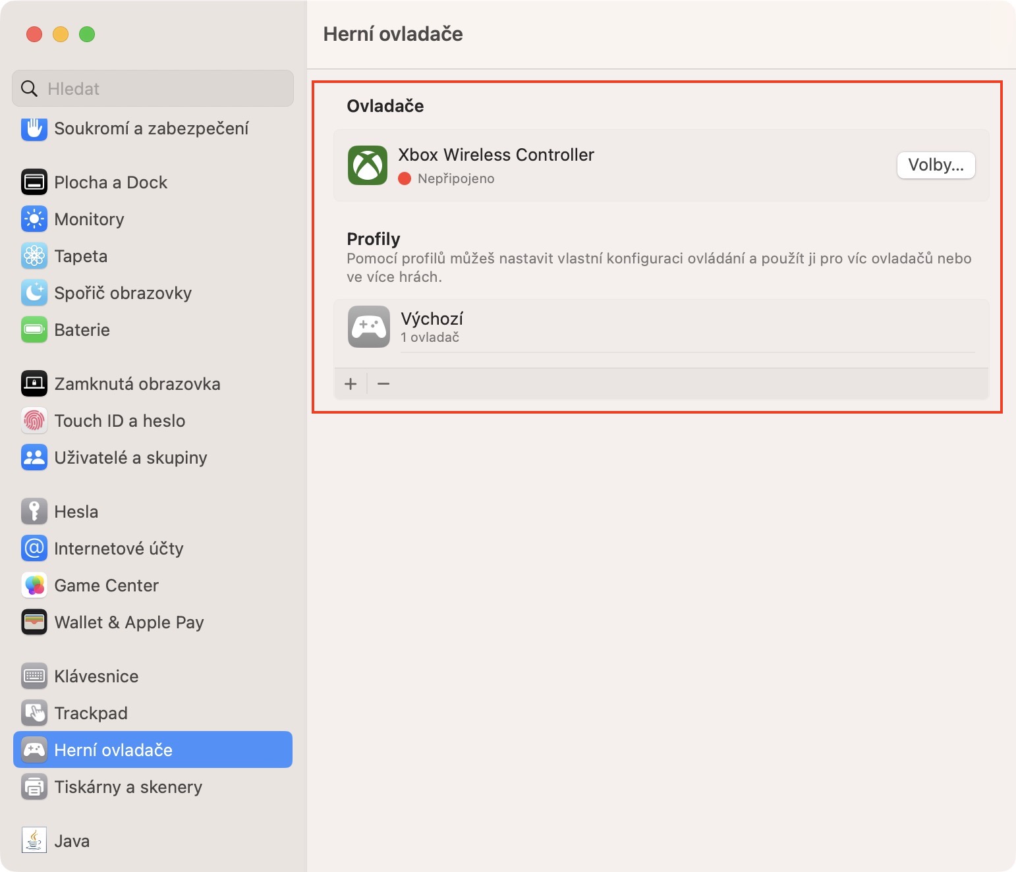Screen dimensions: 1016x872
Task: Click the Wallet & Apple Pay icon
Action: pyautogui.click(x=34, y=622)
